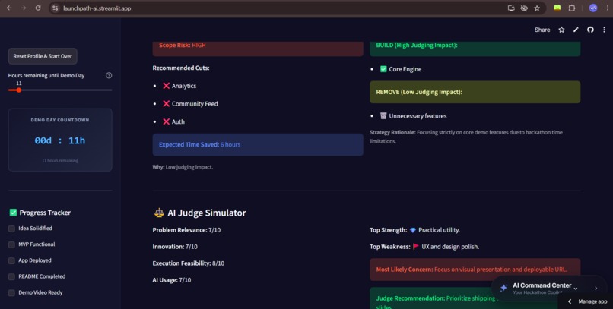Image resolution: width=613 pixels, height=309 pixels.
Task: Click the DEMO DAY COUNTDOWN label
Action: click(60, 120)
